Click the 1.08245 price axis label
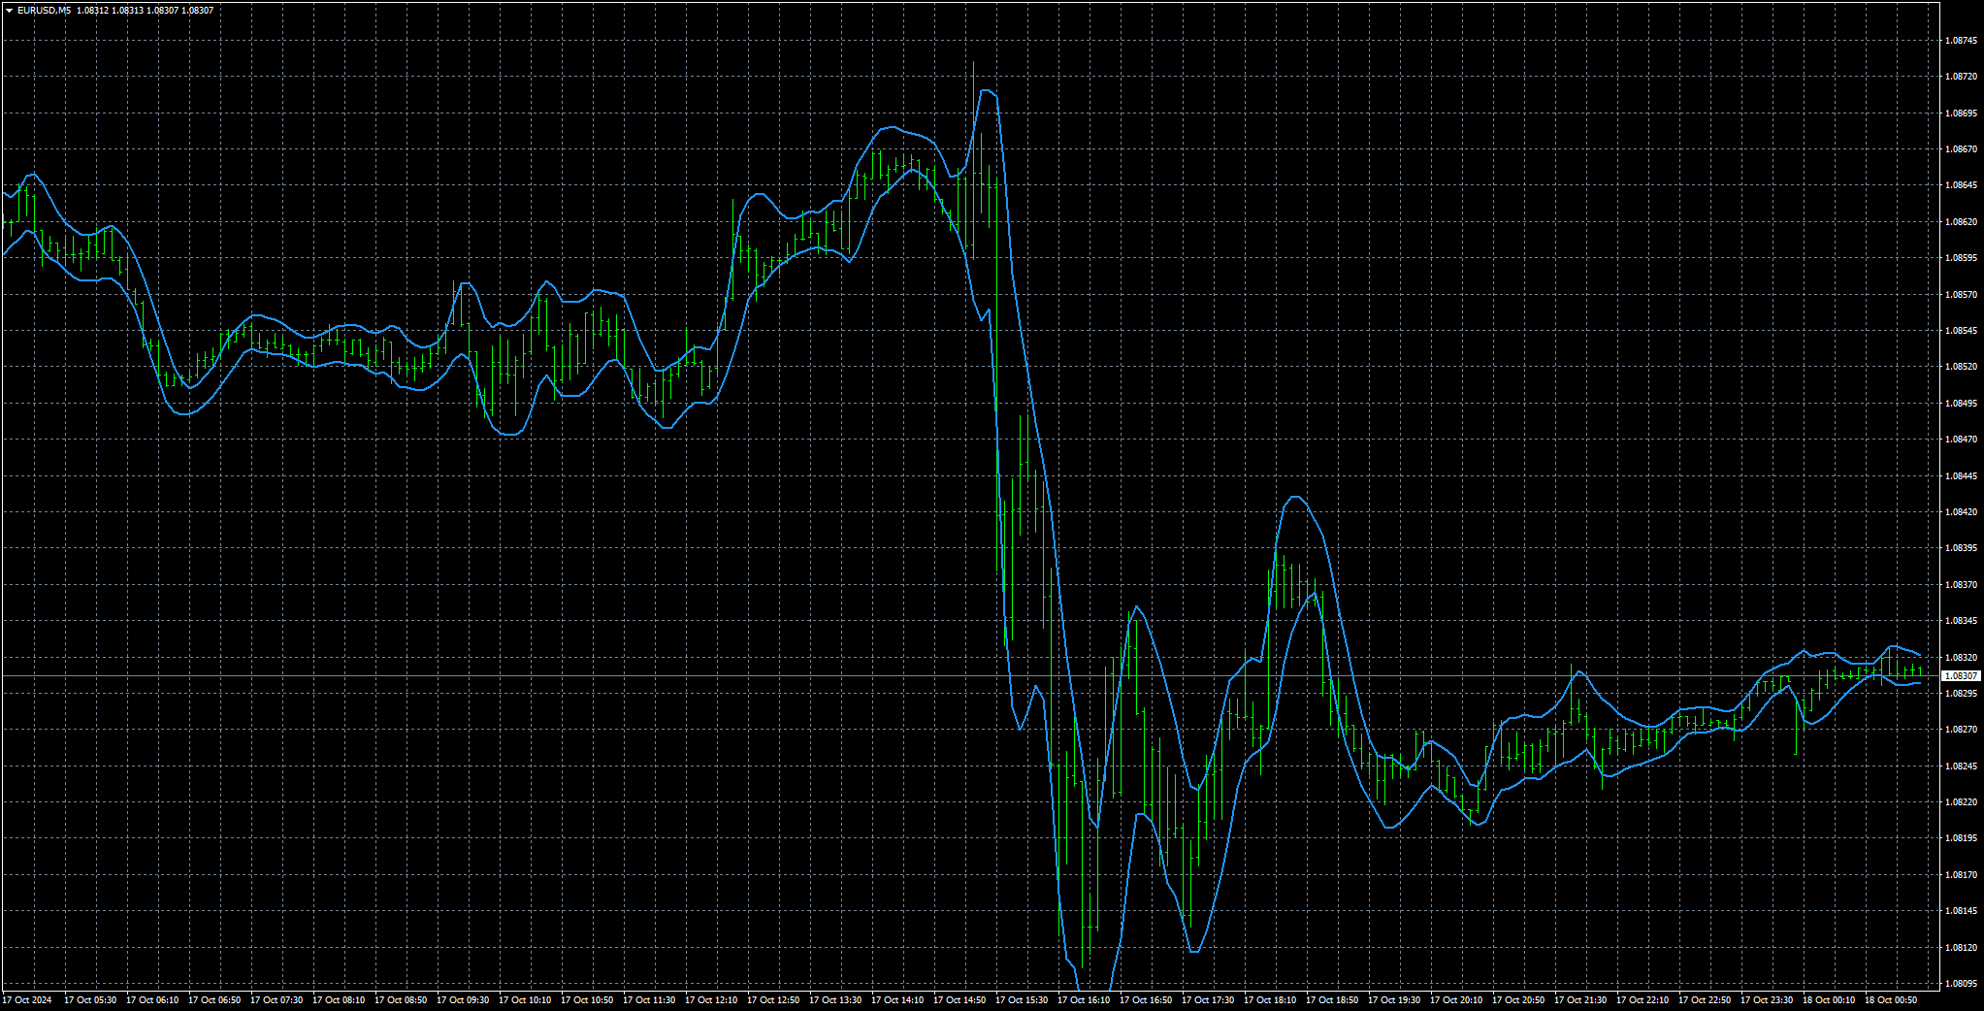 click(1962, 766)
